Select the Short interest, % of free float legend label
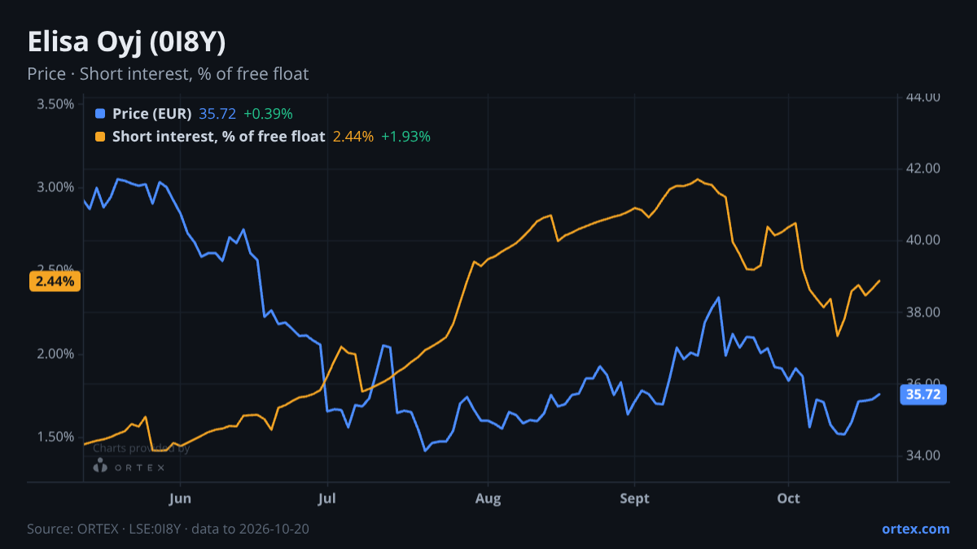The image size is (977, 549). [x=219, y=137]
